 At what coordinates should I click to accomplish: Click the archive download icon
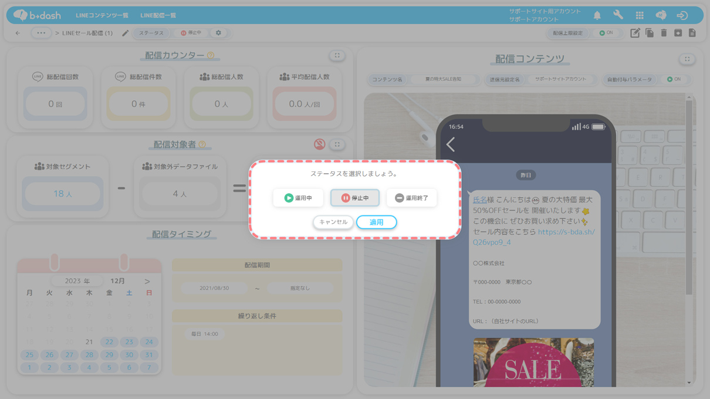(x=678, y=33)
